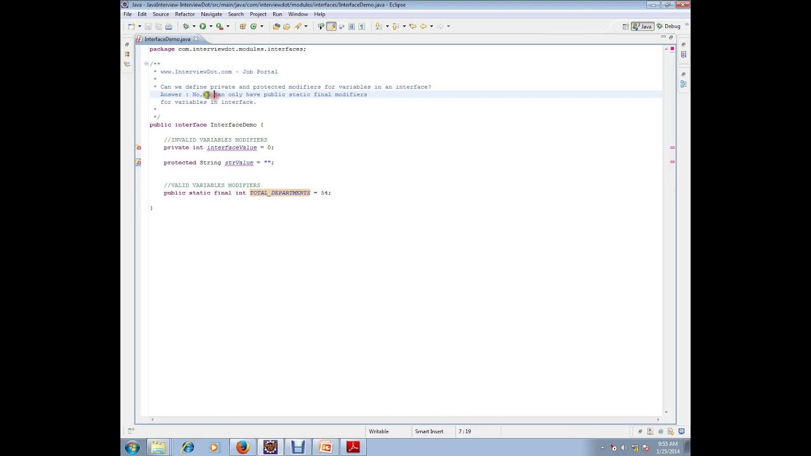
Task: Open the Window menu
Action: [x=298, y=14]
